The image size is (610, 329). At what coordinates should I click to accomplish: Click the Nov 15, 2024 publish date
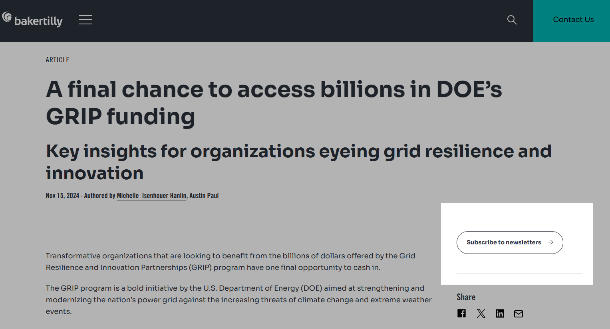pos(63,196)
